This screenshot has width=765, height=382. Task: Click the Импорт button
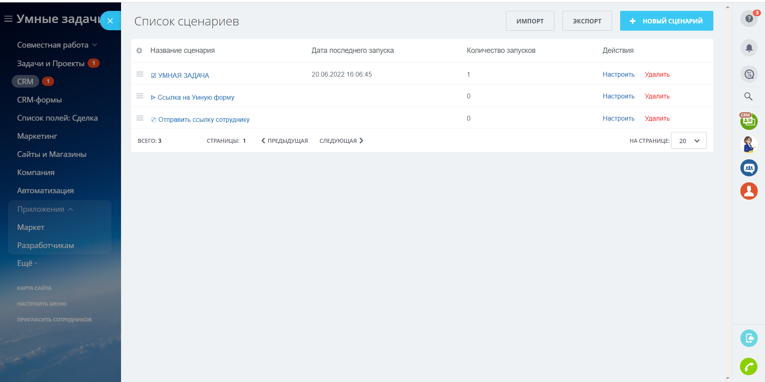pos(530,21)
